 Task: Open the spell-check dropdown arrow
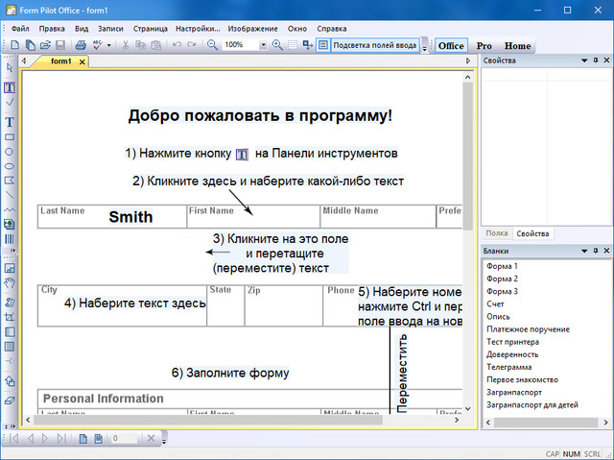click(108, 45)
